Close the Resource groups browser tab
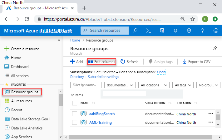Screen dimensions: 222x140 pyautogui.click(x=72, y=8)
